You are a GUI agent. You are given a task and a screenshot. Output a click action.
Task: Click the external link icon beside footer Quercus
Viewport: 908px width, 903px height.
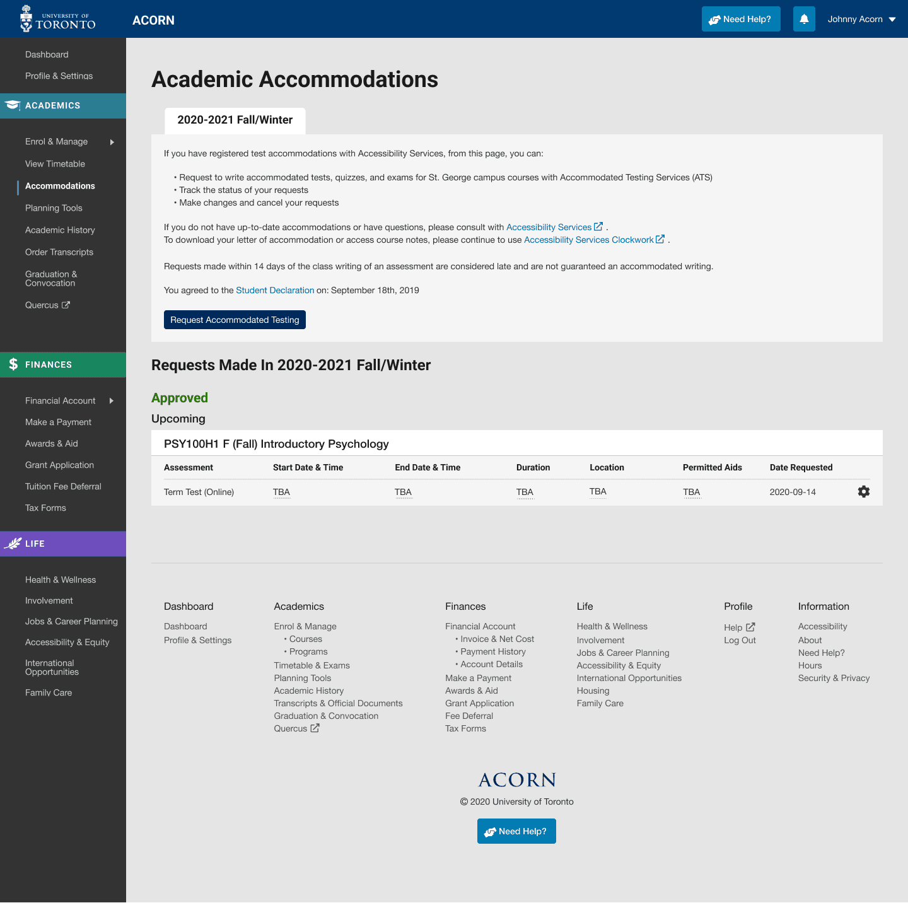pyautogui.click(x=315, y=728)
